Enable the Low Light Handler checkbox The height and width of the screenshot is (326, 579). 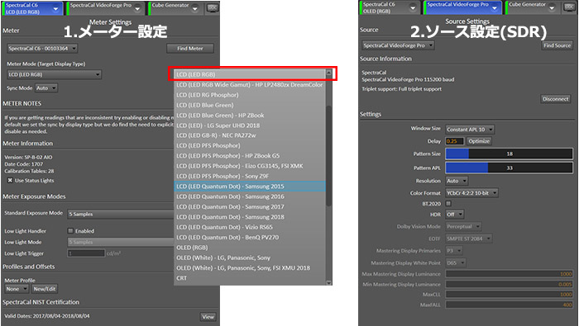pyautogui.click(x=70, y=231)
